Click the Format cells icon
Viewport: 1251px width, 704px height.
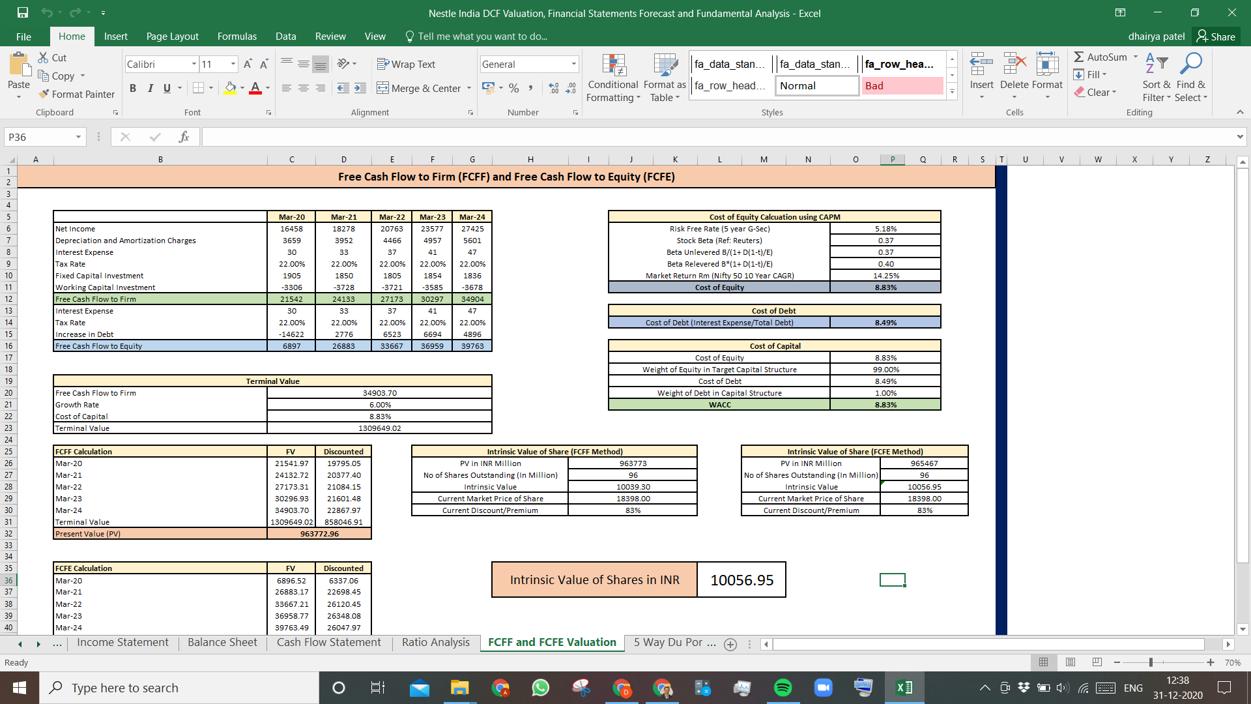(1047, 65)
